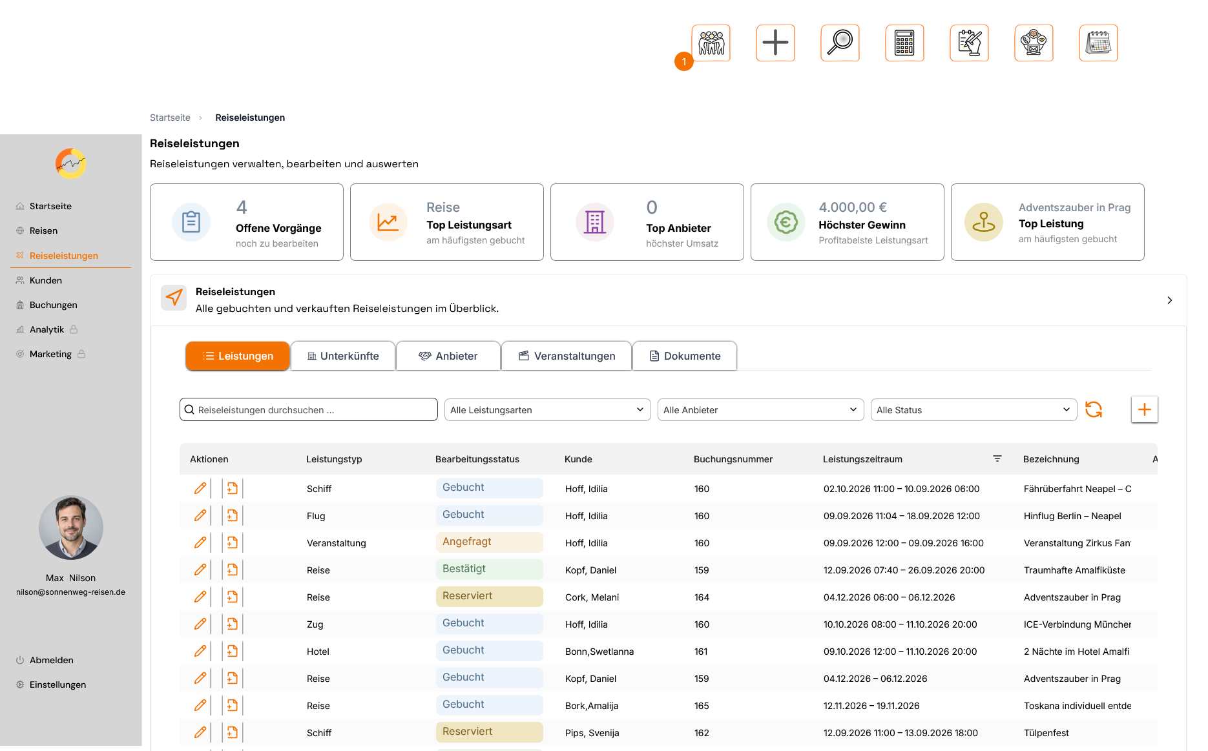Switch to the Veranstaltungen tab
The height and width of the screenshot is (751, 1208).
coord(567,356)
